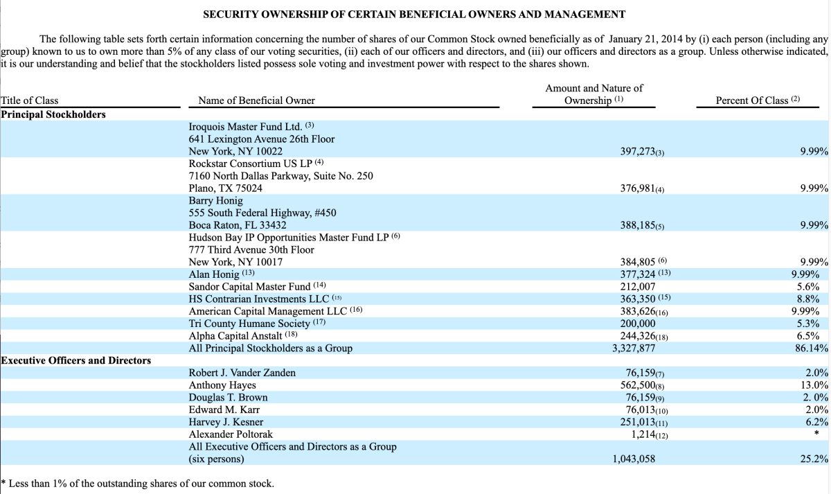Select the value '376,981'
The height and width of the screenshot is (494, 831).
pyautogui.click(x=638, y=188)
